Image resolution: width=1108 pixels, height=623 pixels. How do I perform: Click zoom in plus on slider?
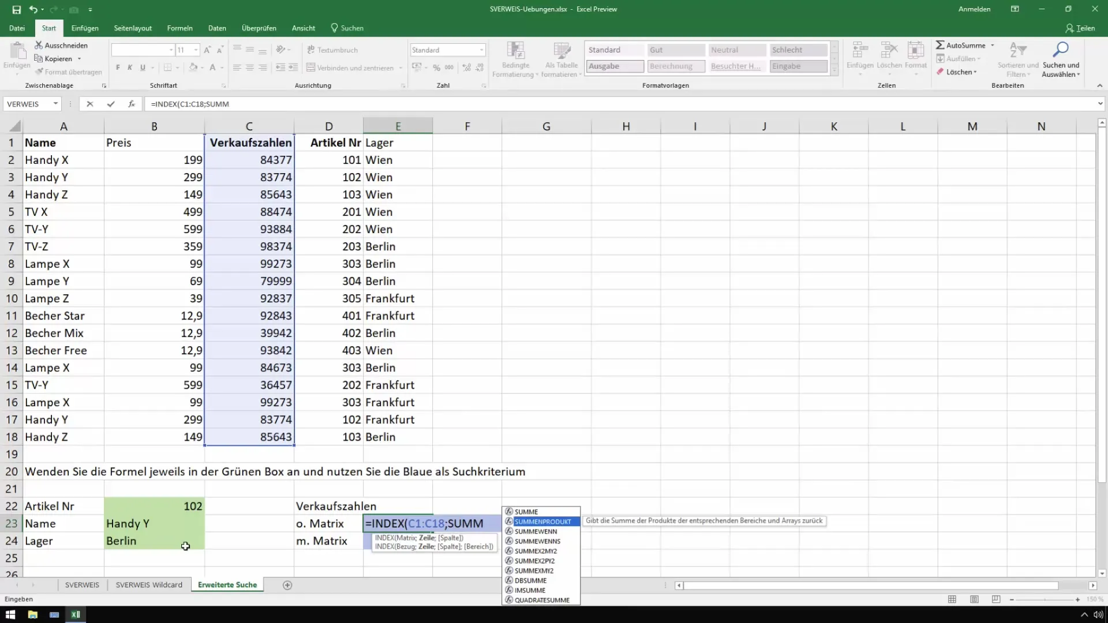coord(1077,599)
